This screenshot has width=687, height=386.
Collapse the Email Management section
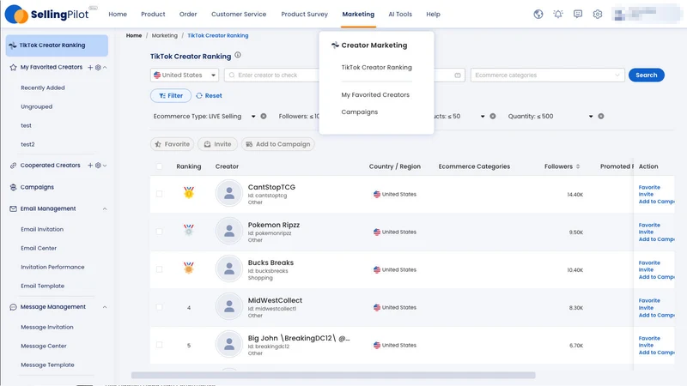click(x=105, y=209)
